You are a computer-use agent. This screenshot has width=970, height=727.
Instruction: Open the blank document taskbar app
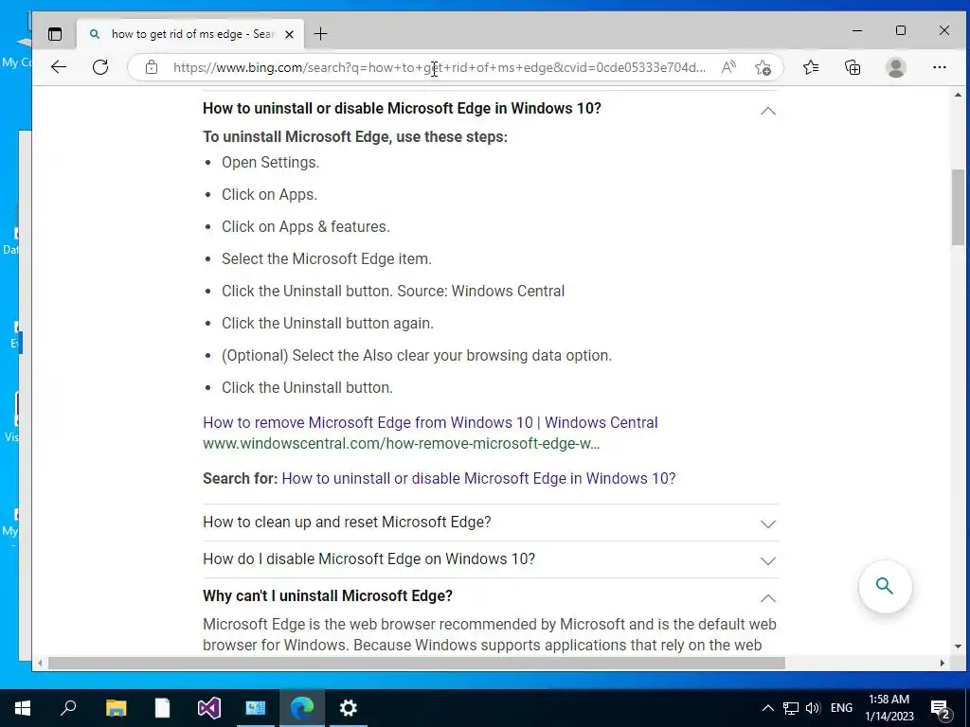pyautogui.click(x=162, y=708)
